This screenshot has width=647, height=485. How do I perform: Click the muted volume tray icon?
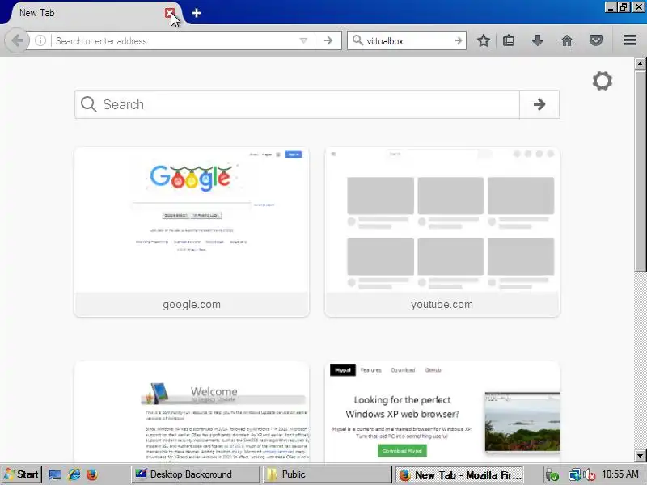click(x=590, y=475)
